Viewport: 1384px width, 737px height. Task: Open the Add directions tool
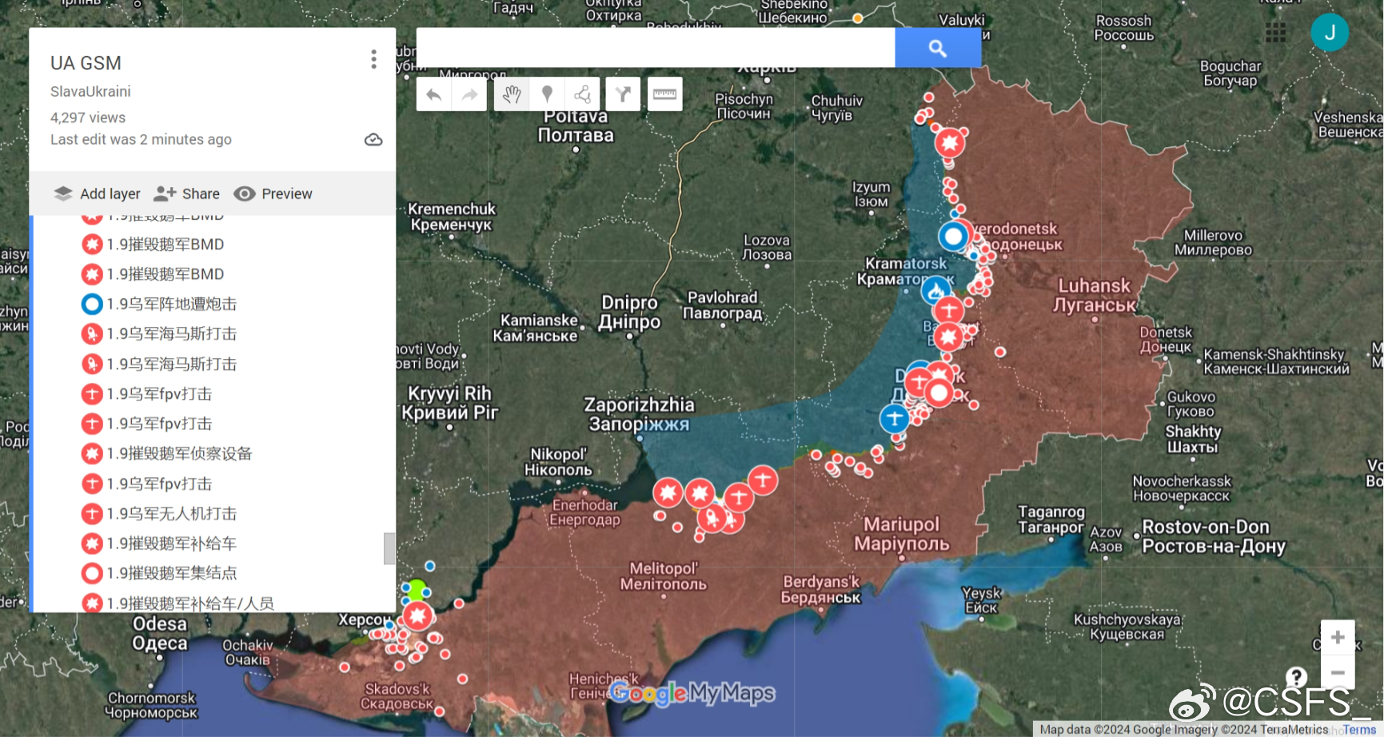[x=623, y=95]
